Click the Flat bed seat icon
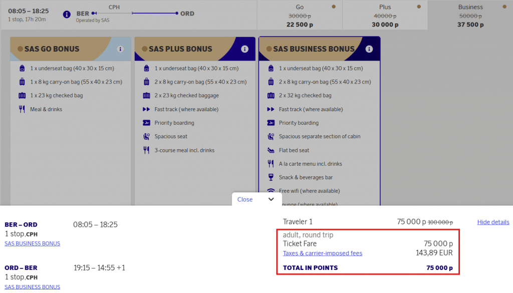 [271, 150]
